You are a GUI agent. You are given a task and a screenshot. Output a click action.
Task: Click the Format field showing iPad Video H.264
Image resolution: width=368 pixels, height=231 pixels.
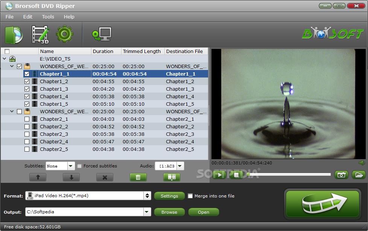(x=85, y=196)
